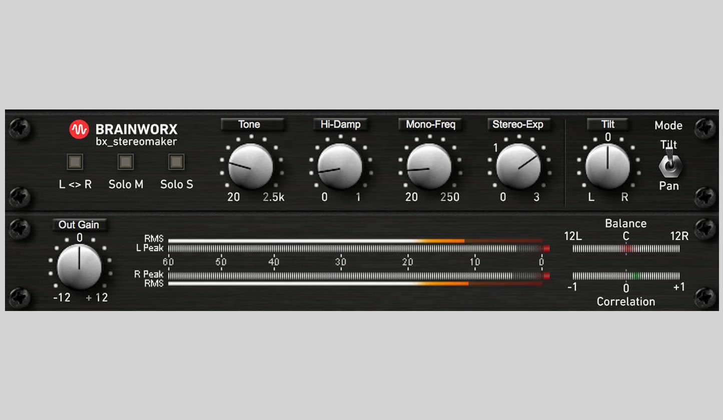Click the Mono-Freq label field
The width and height of the screenshot is (723, 420).
[430, 124]
